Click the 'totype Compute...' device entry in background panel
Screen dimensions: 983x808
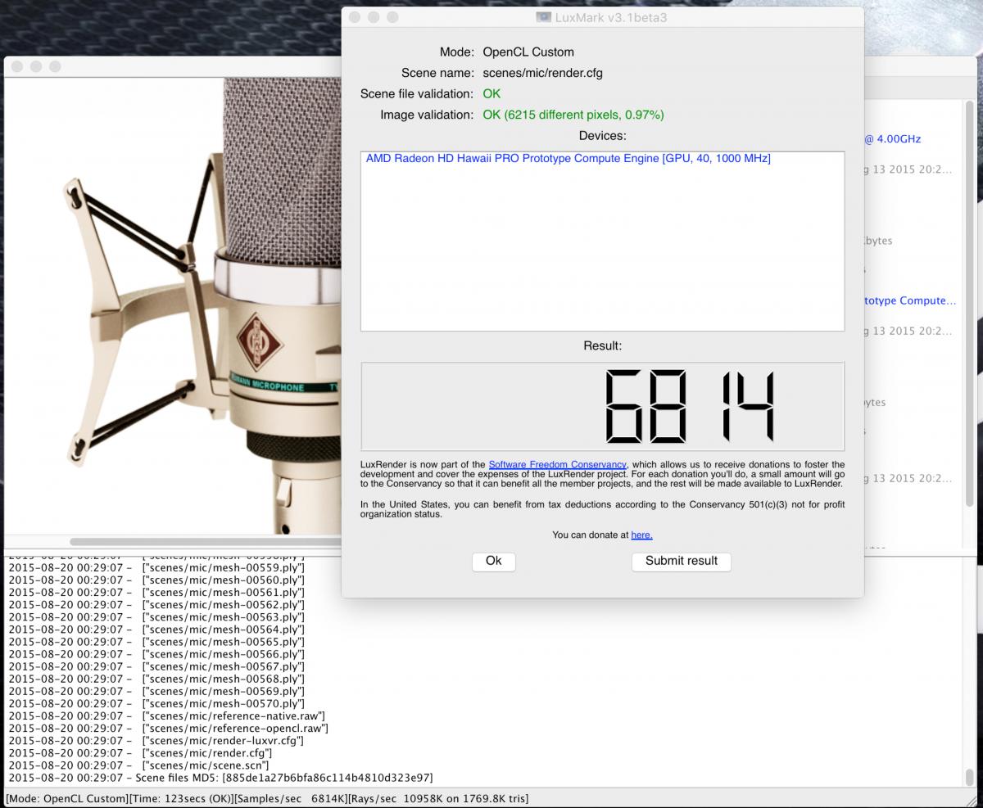tap(910, 300)
